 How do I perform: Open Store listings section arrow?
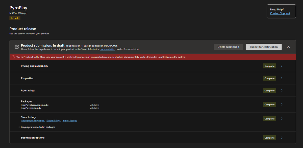(x=282, y=118)
